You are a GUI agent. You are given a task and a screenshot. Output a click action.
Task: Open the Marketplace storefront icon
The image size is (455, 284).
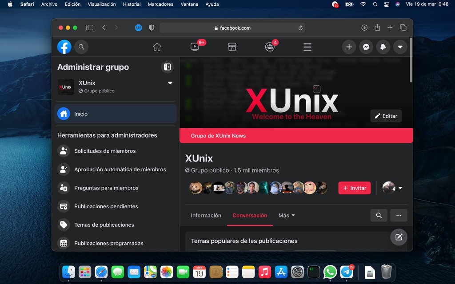(231, 47)
